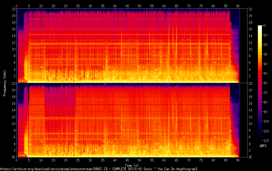The height and width of the screenshot is (171, 272).
Task: Click the DC label on the right frequency axis
Action: [x=251, y=157]
